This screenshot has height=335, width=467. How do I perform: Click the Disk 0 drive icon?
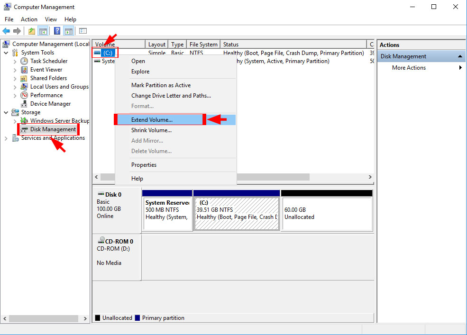[101, 194]
